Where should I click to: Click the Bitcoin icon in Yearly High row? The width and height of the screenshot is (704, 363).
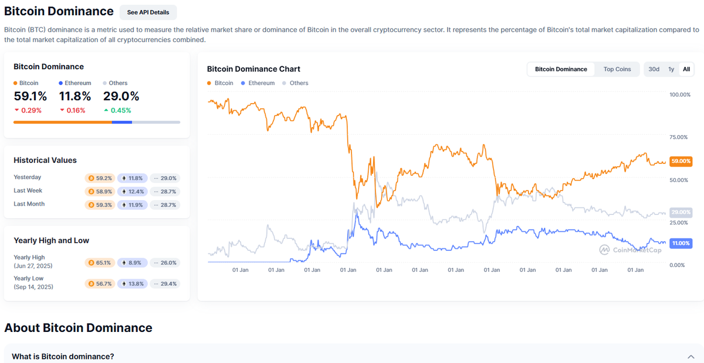pyautogui.click(x=91, y=263)
